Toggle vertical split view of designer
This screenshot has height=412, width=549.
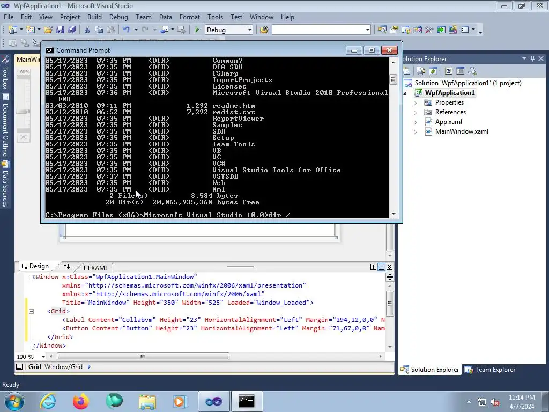point(373,267)
